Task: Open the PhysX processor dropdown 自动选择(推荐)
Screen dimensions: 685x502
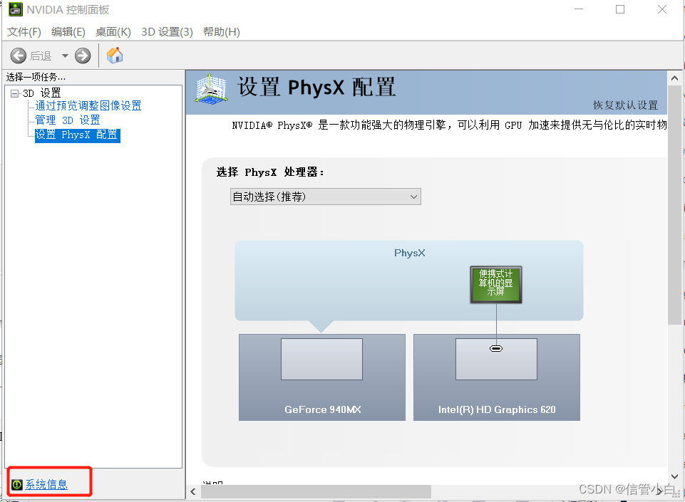Action: (x=326, y=197)
